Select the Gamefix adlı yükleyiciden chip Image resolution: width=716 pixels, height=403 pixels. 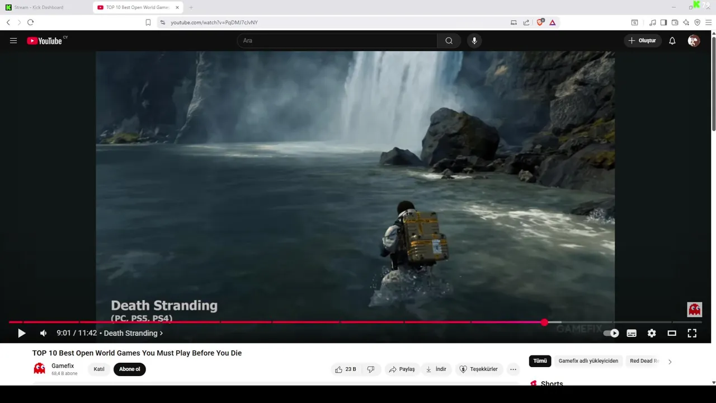[588, 361]
